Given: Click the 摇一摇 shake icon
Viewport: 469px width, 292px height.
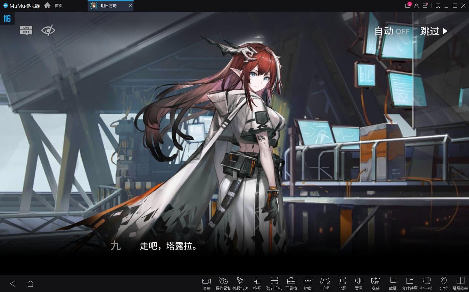Looking at the screenshot, I should 426,284.
